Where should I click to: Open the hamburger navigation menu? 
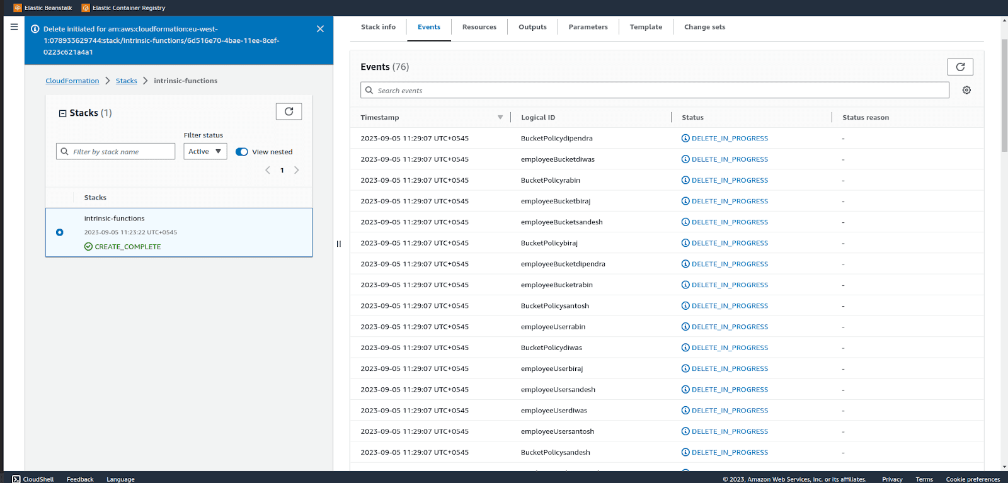[14, 27]
